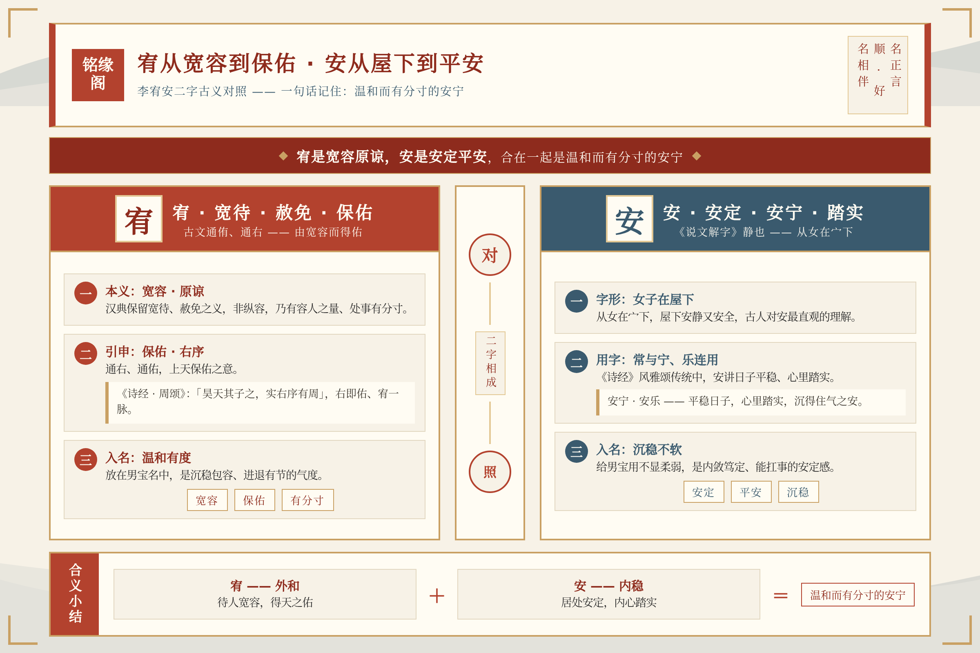
Task: Click the 铭缘阁 red logo block
Action: pyautogui.click(x=98, y=75)
